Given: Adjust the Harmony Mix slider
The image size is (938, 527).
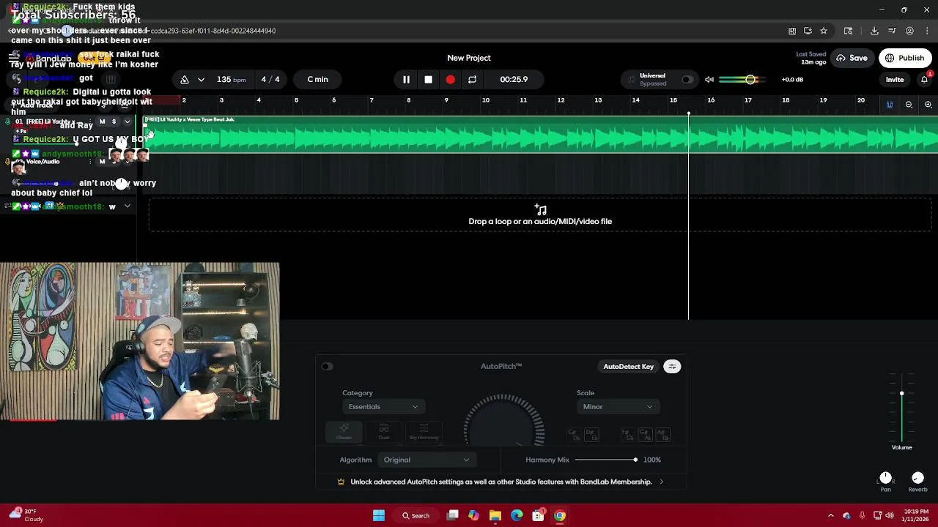Looking at the screenshot, I should pyautogui.click(x=606, y=460).
